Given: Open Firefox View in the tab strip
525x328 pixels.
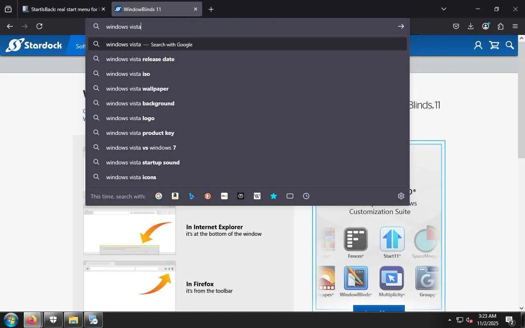Looking at the screenshot, I should tap(8, 9).
